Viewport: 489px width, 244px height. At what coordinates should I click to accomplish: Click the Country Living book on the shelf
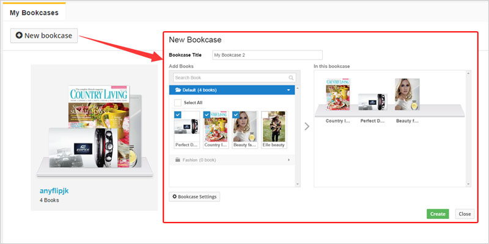pos(337,95)
